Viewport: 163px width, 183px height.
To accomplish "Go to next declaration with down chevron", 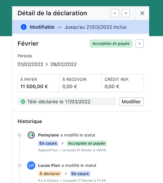I will [x=126, y=13].
